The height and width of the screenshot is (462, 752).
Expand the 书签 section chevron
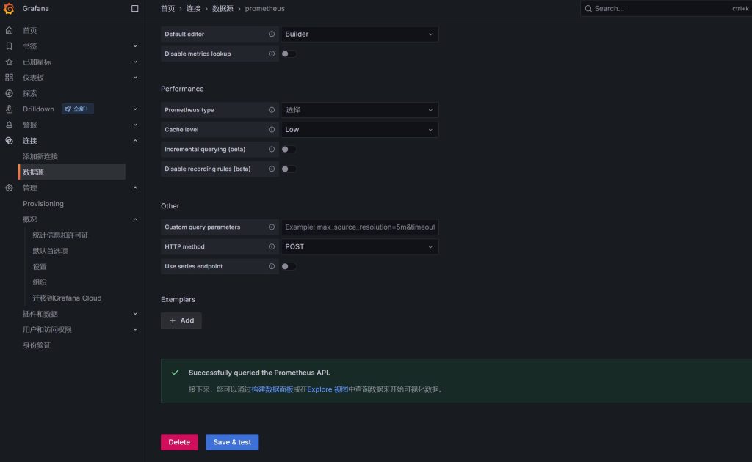point(135,46)
